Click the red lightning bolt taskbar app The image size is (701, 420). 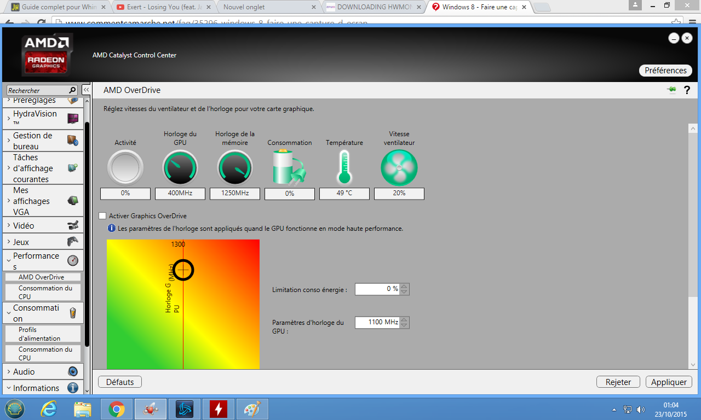(x=219, y=409)
